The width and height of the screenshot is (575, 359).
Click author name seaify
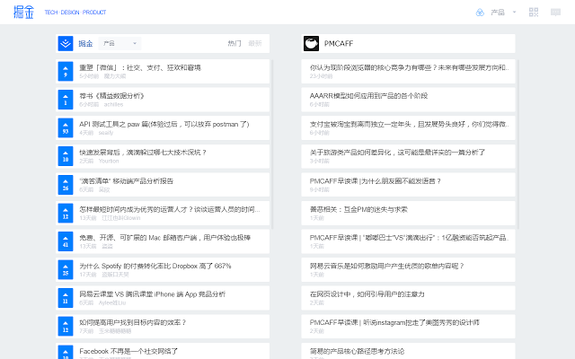(106, 133)
